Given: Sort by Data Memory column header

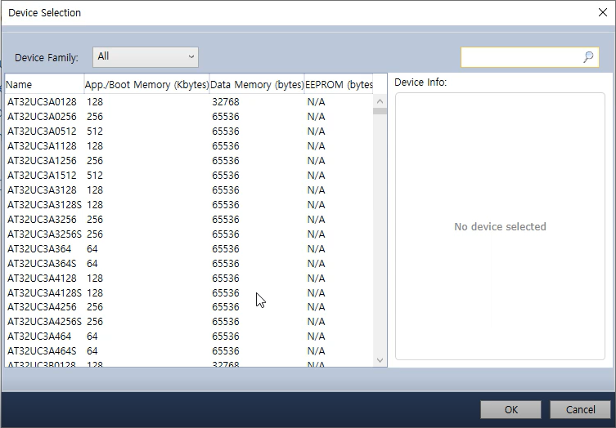Looking at the screenshot, I should click(257, 84).
